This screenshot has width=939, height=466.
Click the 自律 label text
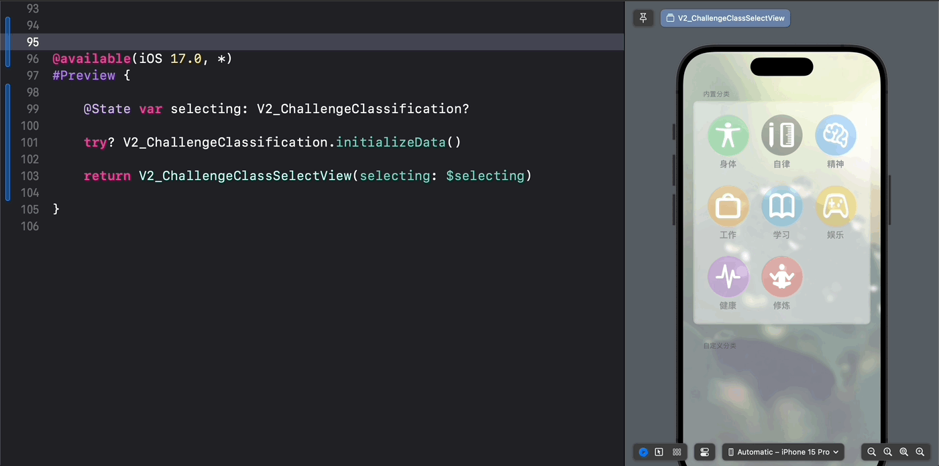pyautogui.click(x=782, y=164)
